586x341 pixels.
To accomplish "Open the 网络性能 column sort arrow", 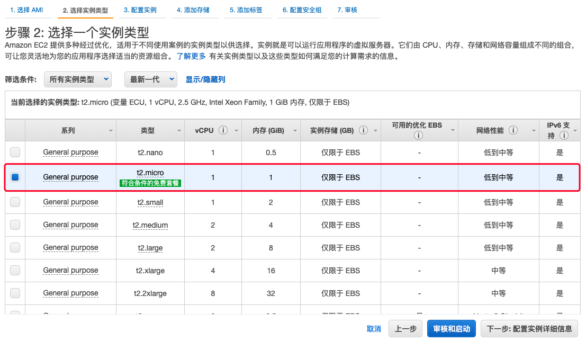I will pos(534,131).
